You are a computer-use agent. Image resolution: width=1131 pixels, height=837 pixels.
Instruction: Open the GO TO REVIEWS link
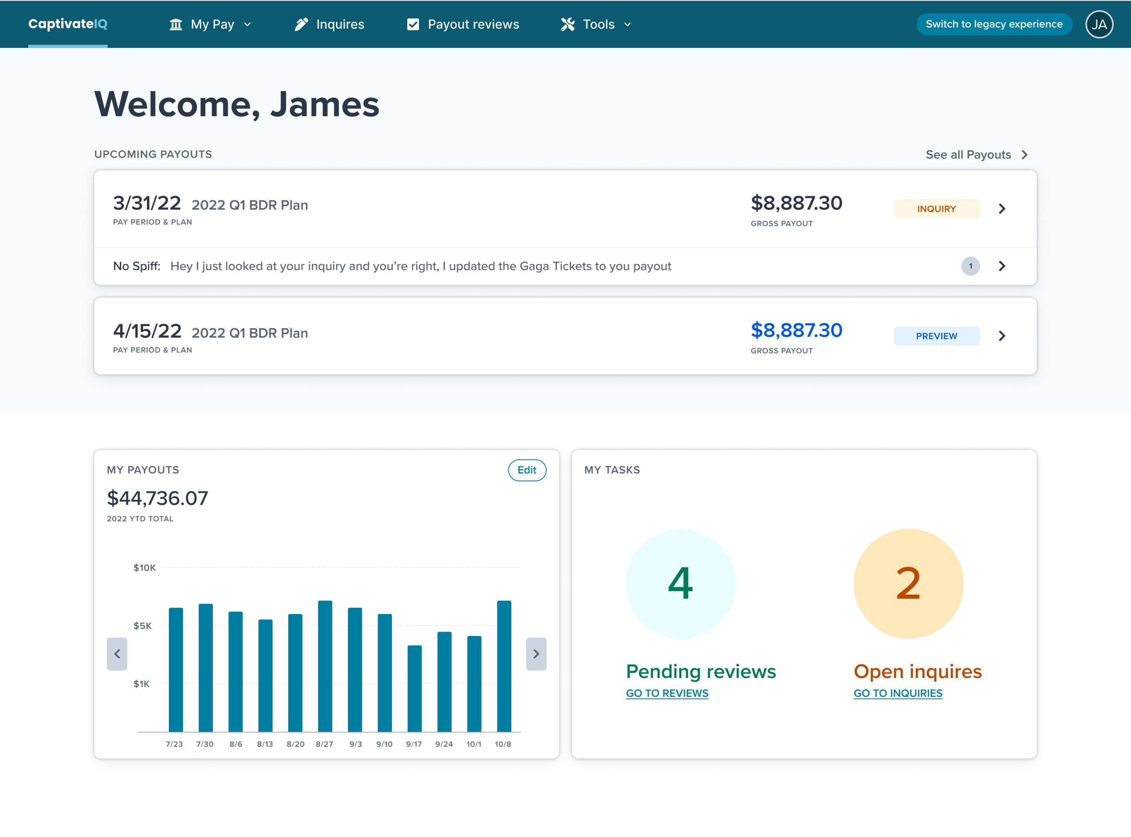[667, 693]
